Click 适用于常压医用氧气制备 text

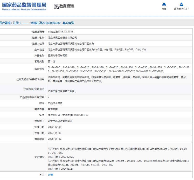pos(62,91)
